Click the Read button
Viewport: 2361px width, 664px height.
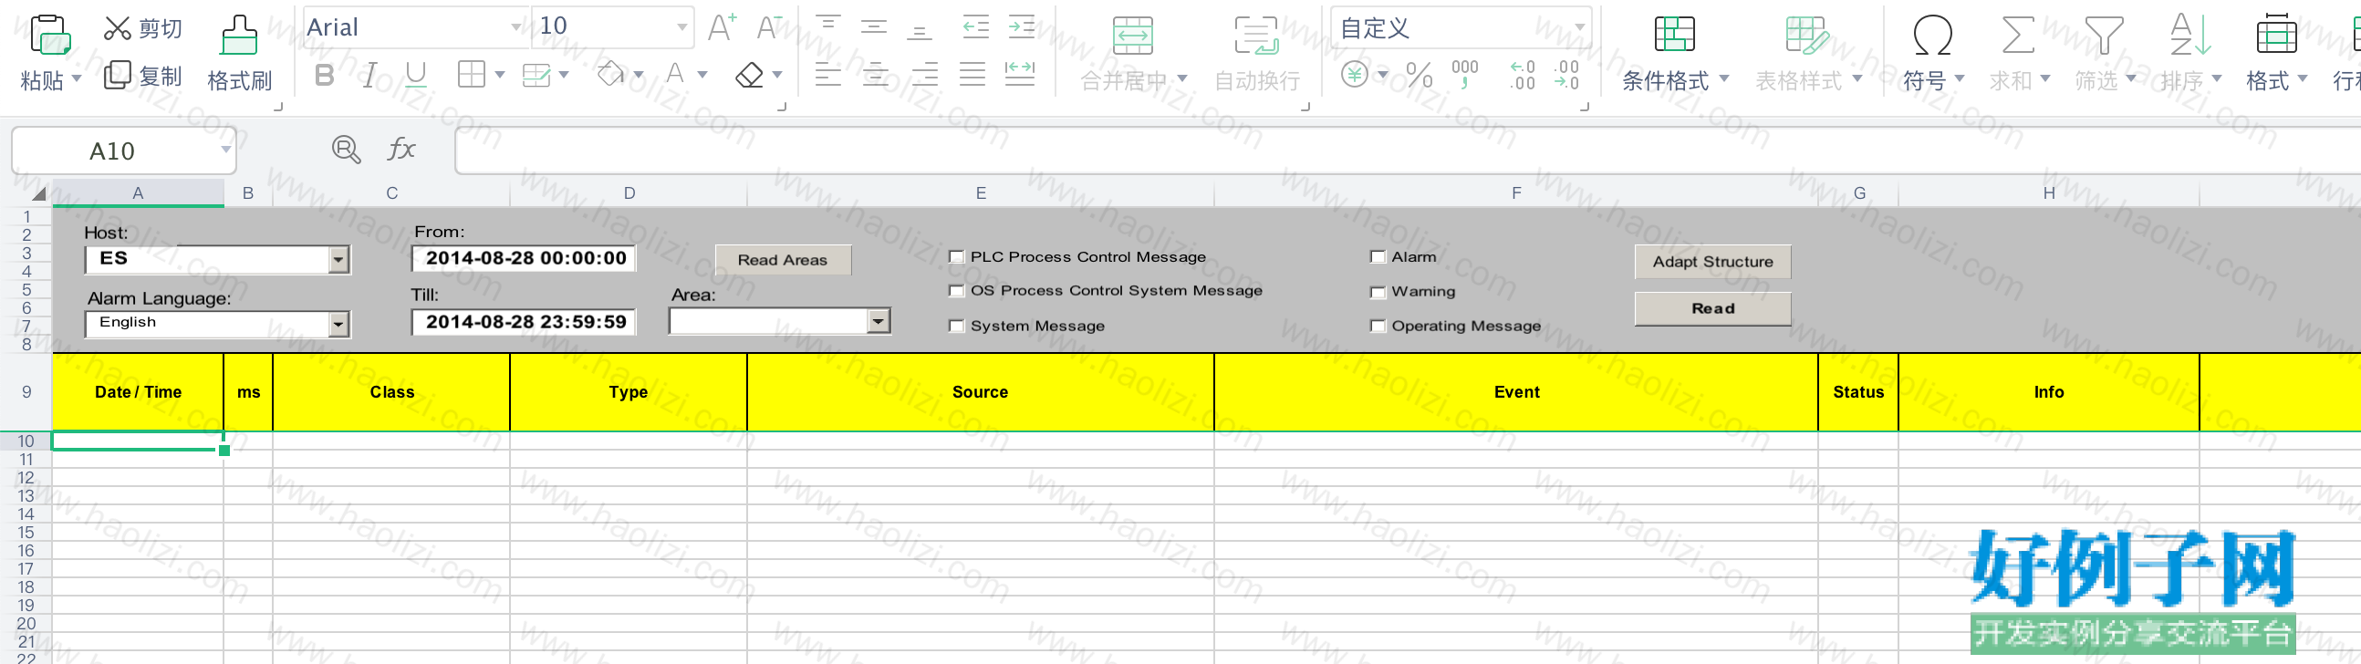tap(1713, 308)
